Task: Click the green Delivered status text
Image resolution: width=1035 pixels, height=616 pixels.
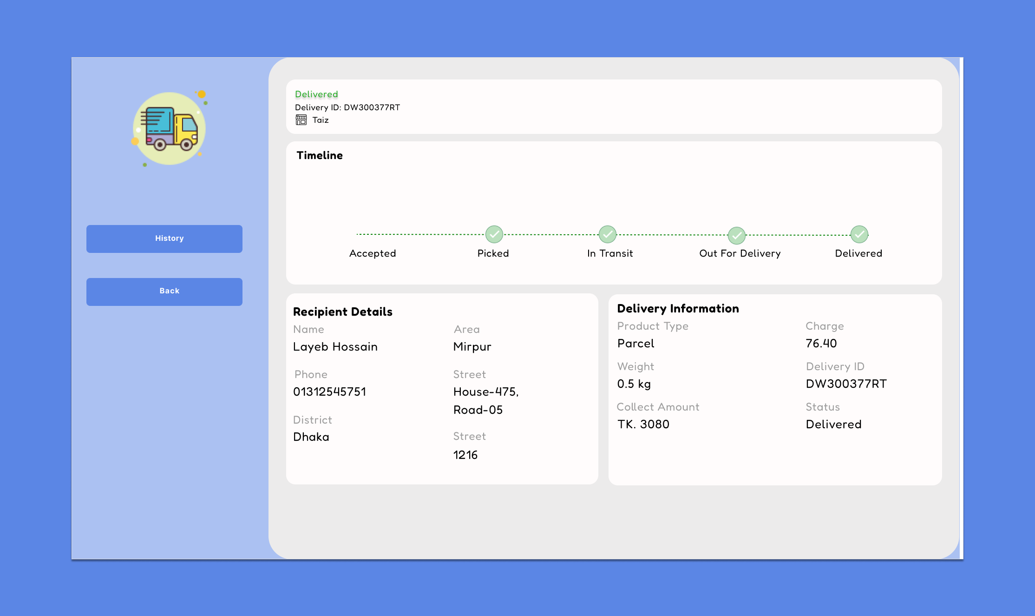Action: coord(316,94)
